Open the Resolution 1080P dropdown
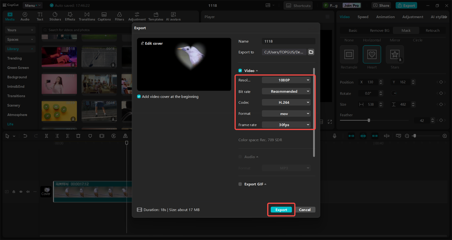Screen dimensions: 452x240 coord(286,80)
